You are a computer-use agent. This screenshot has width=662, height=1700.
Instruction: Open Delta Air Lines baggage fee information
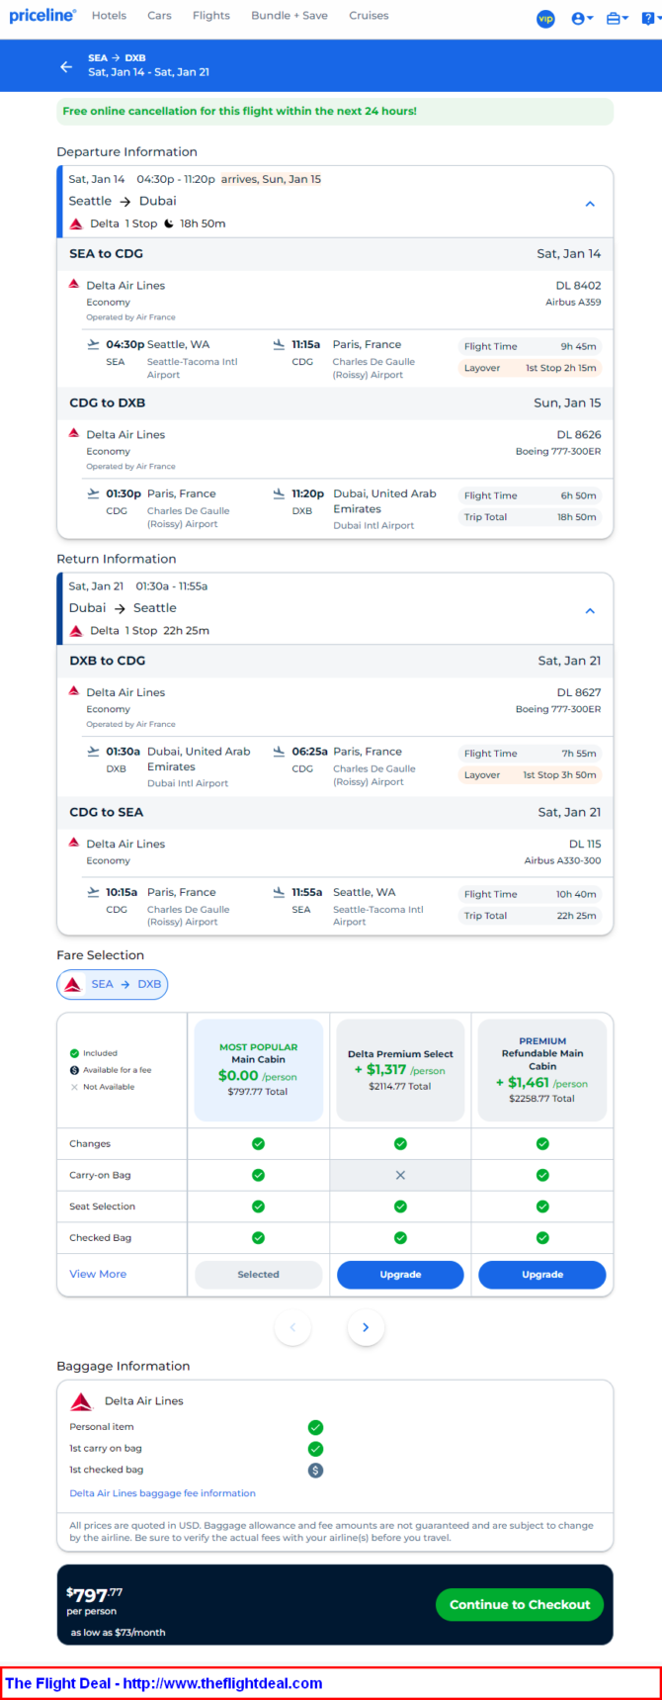point(162,1493)
